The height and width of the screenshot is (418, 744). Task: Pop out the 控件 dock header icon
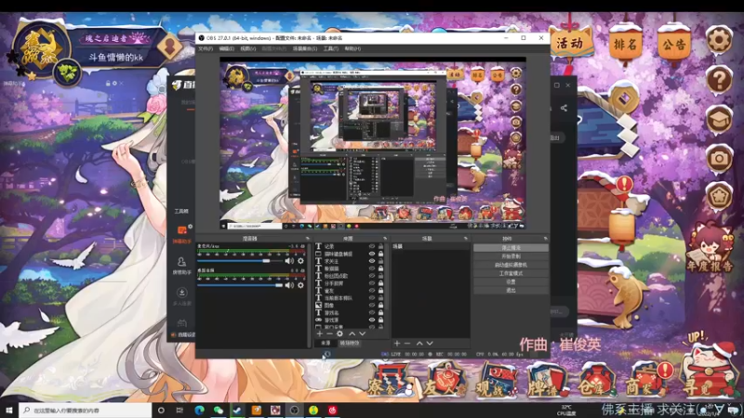[545, 239]
